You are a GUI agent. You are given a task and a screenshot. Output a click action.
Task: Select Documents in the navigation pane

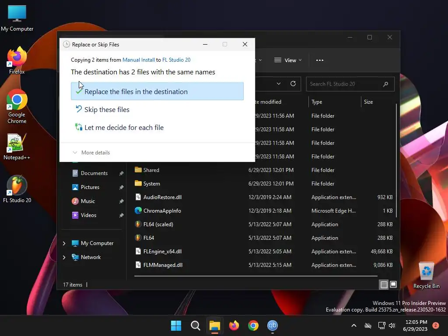(x=94, y=173)
